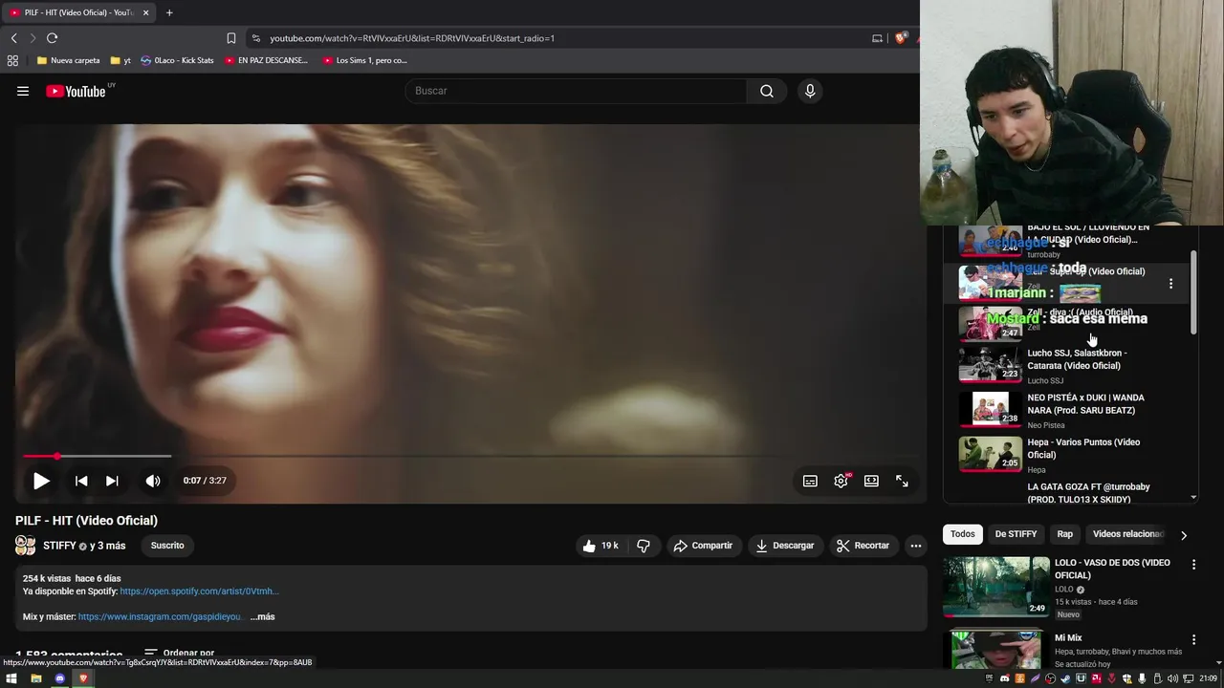Go forward in browser history
Screen dimensions: 1224x688
coord(33,38)
